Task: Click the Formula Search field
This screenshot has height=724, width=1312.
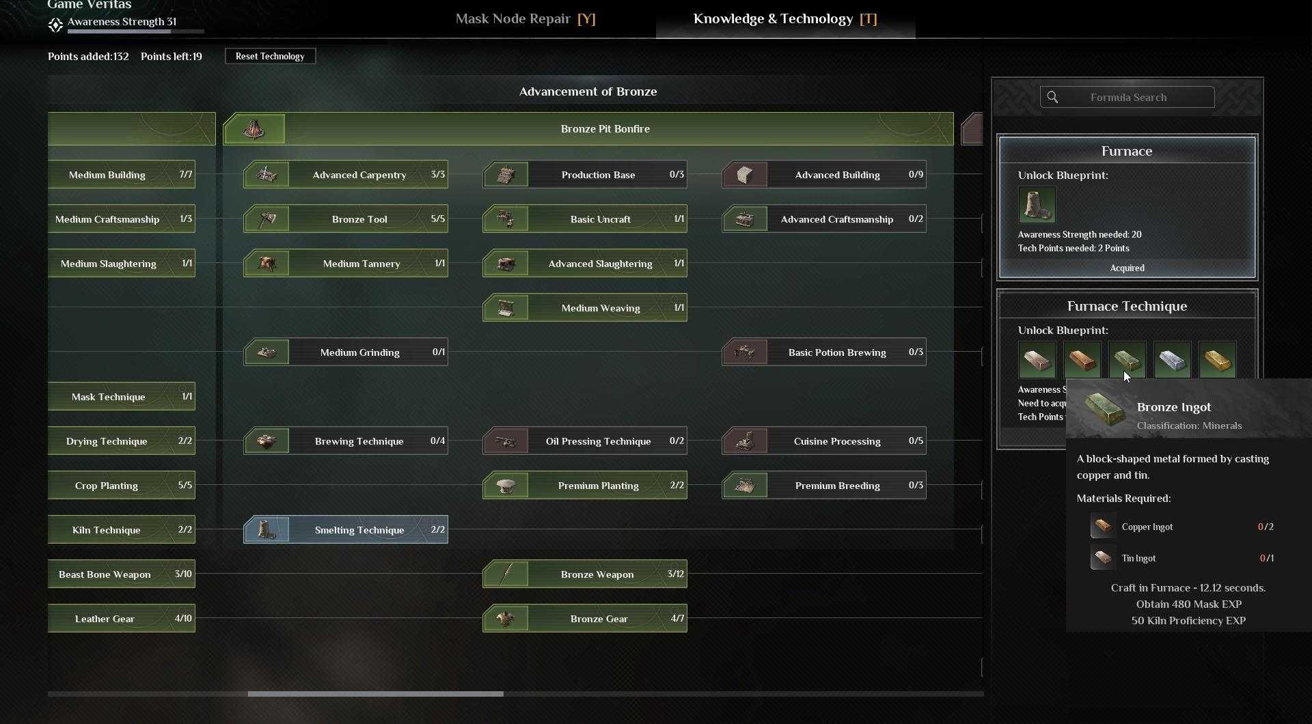Action: point(1127,97)
